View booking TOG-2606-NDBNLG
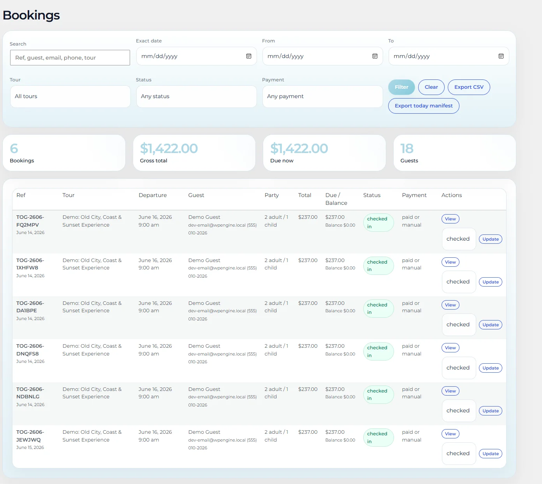The height and width of the screenshot is (484, 542). pyautogui.click(x=450, y=391)
